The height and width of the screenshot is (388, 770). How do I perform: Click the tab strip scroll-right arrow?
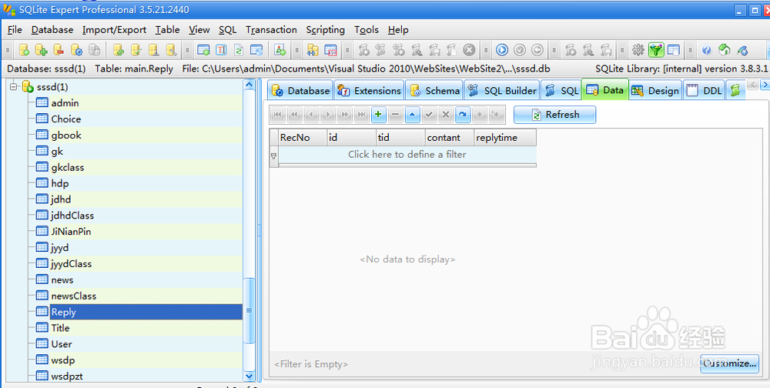tap(765, 85)
